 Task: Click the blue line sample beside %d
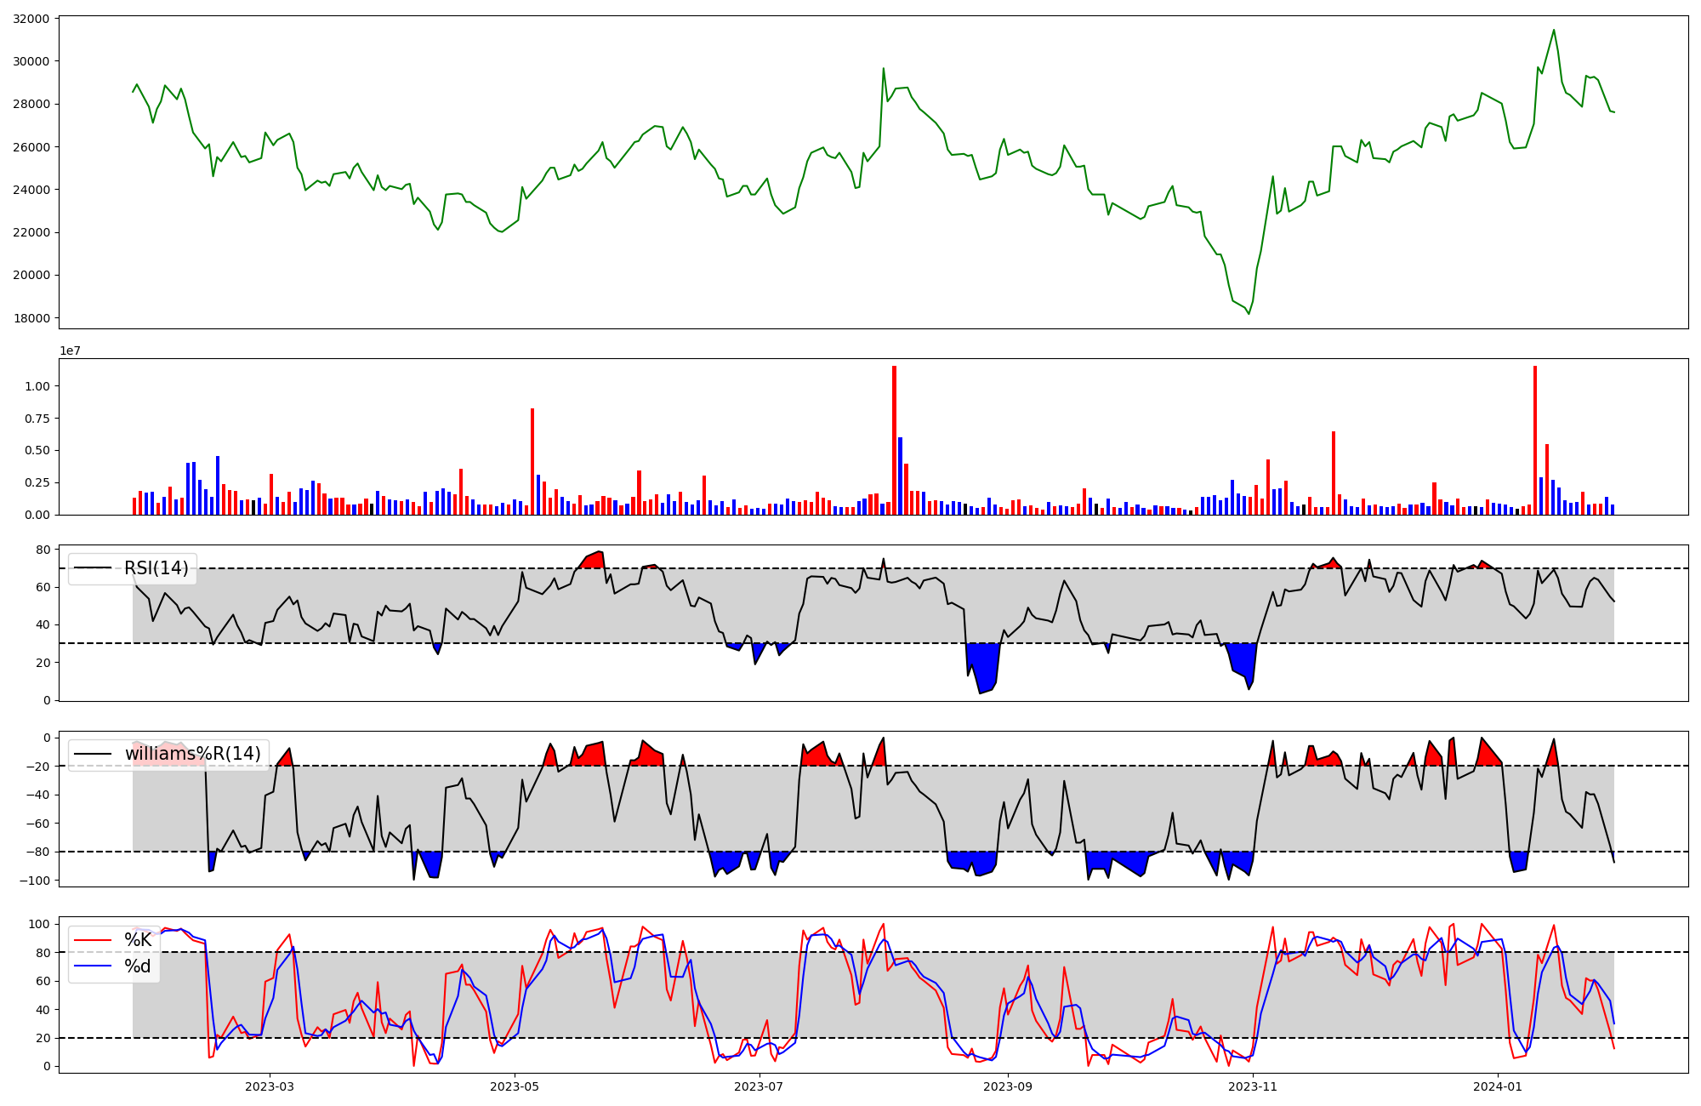(94, 966)
